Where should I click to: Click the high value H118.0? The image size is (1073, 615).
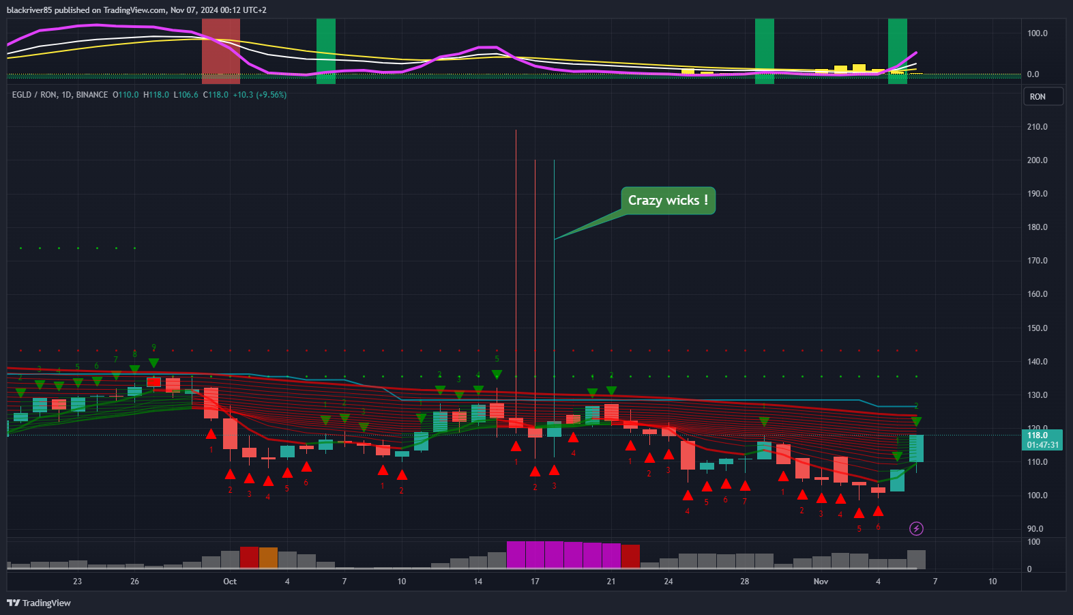tap(156, 95)
